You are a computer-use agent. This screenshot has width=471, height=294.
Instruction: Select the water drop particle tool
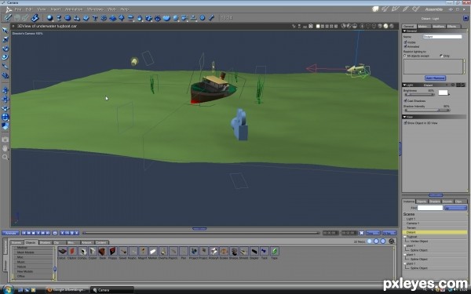click(x=140, y=18)
